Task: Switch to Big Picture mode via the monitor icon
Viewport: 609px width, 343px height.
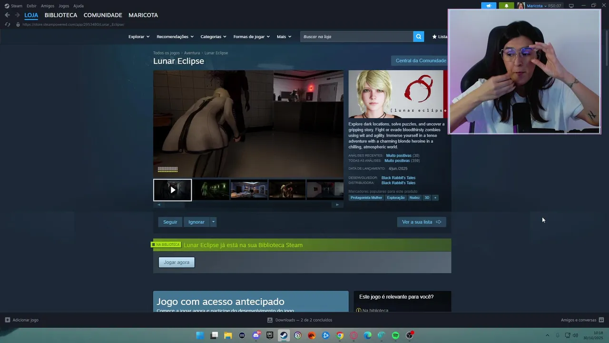Action: pos(571,6)
